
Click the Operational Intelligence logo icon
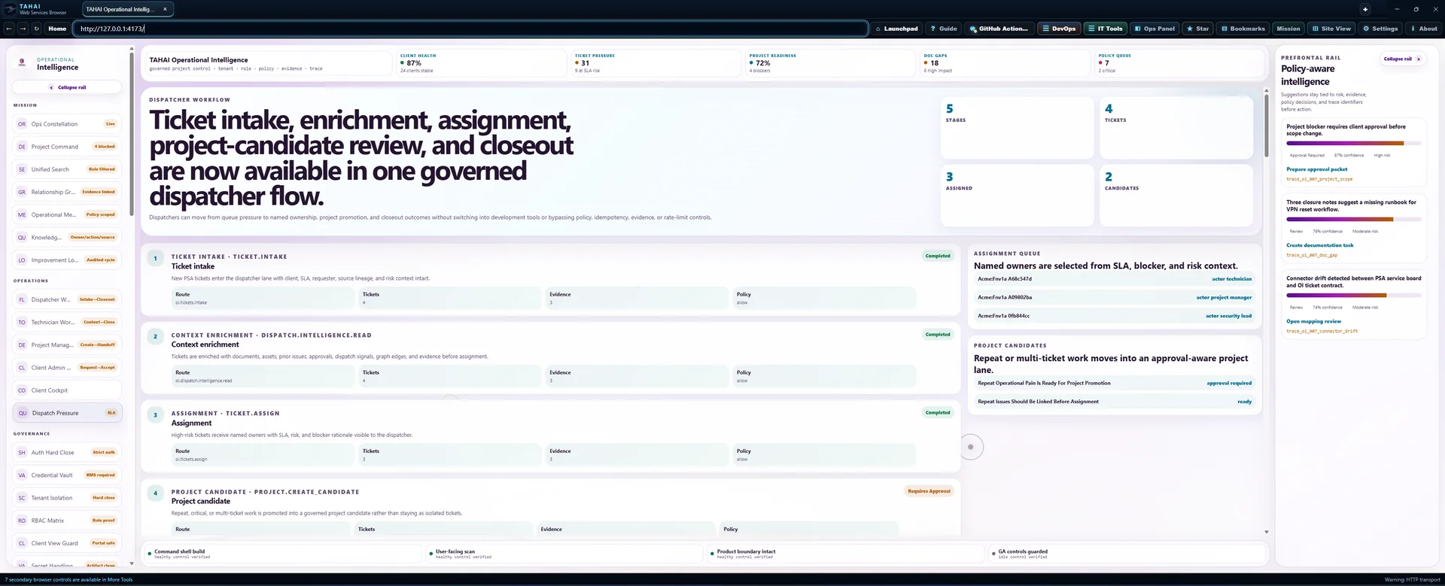pos(22,62)
